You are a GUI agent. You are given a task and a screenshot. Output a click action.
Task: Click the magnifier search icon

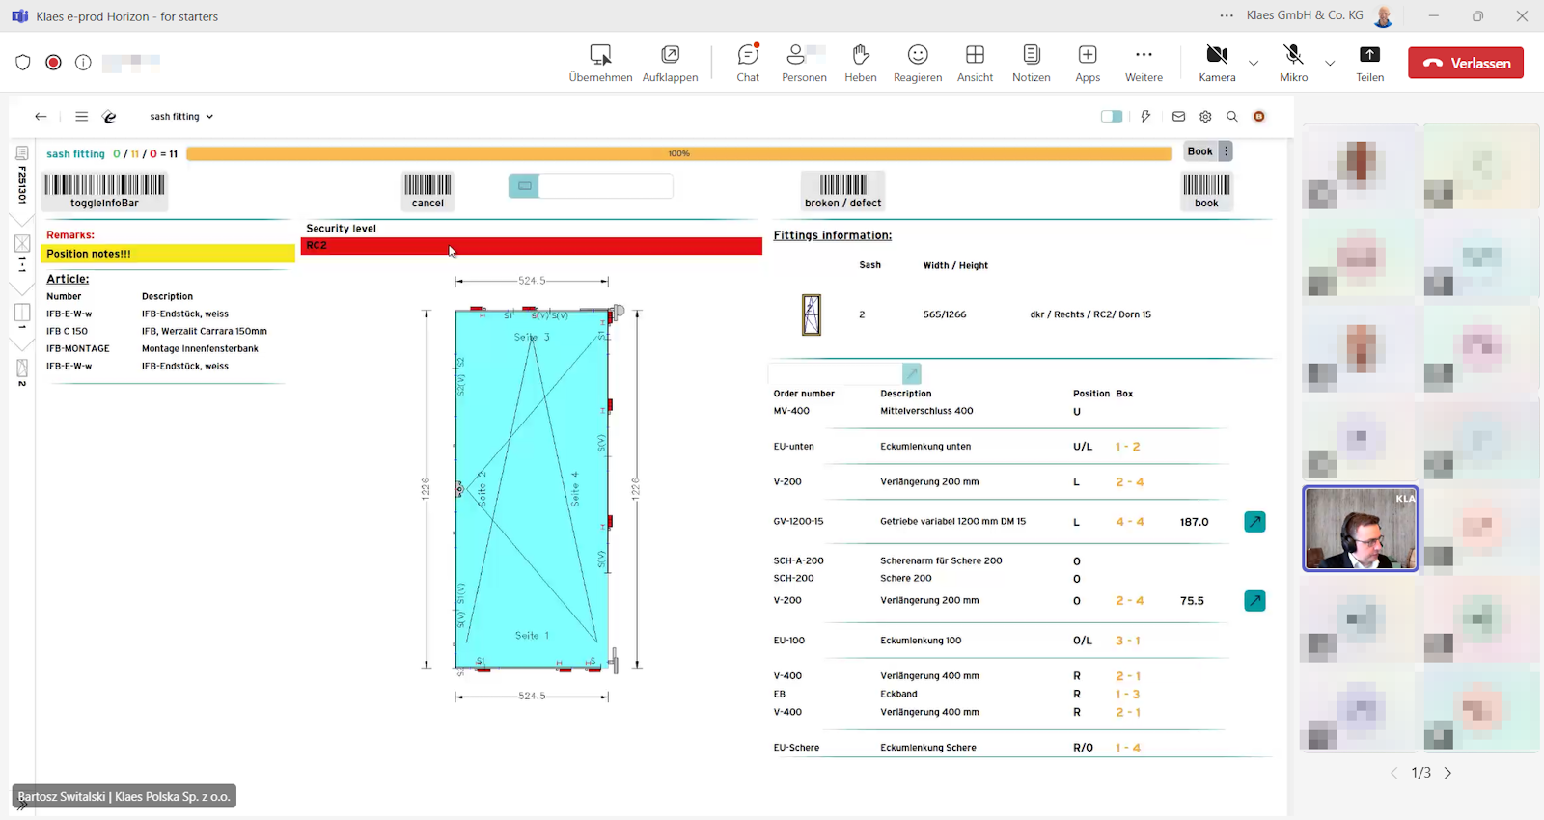1232,117
